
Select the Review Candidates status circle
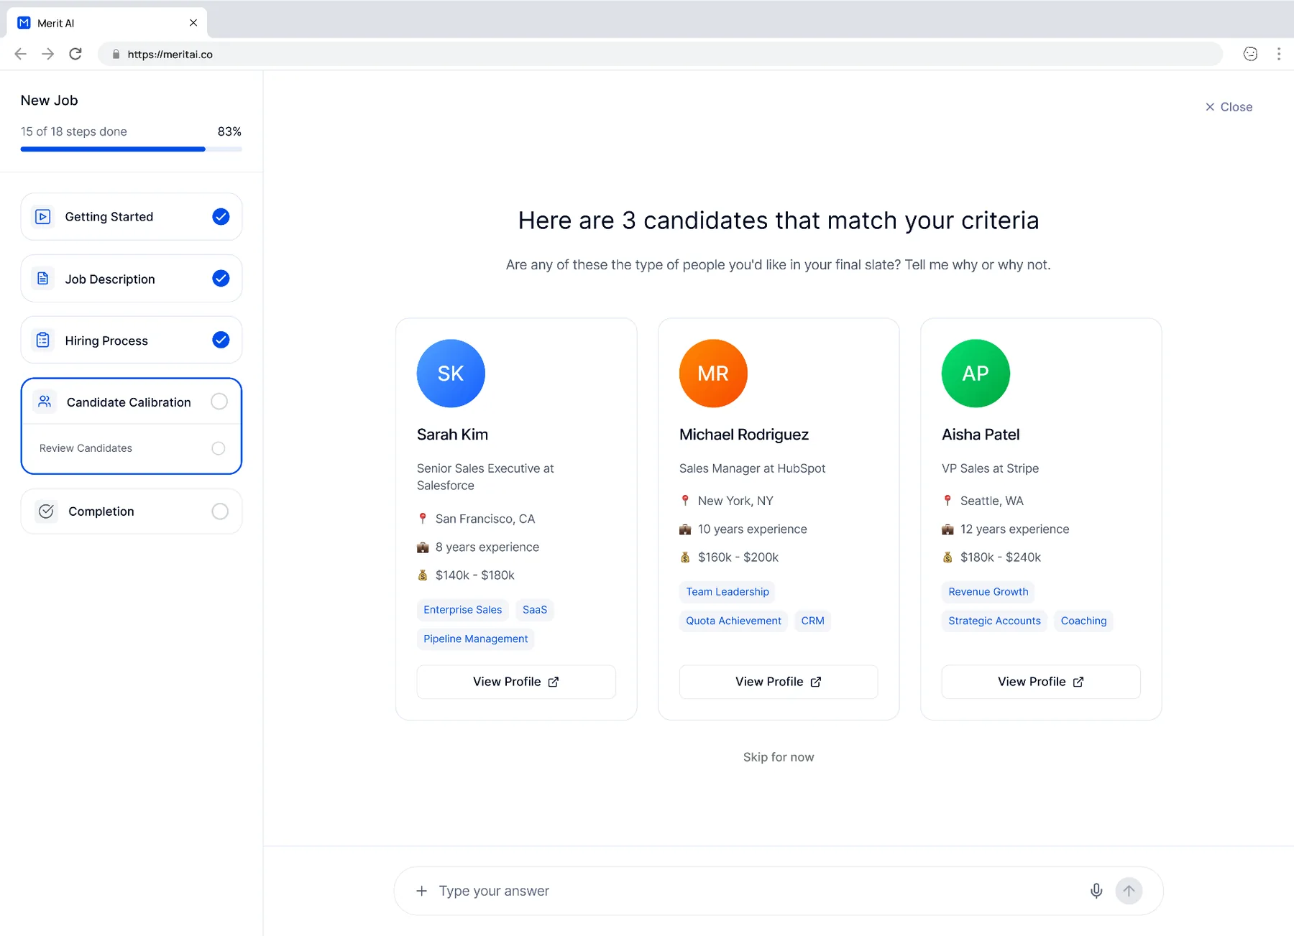[219, 448]
